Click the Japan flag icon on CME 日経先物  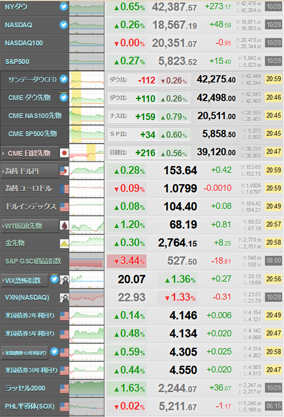[x=64, y=153]
